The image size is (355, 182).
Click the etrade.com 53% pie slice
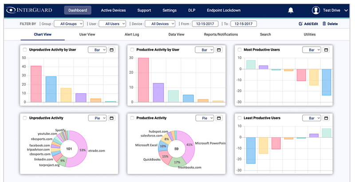coord(82,150)
